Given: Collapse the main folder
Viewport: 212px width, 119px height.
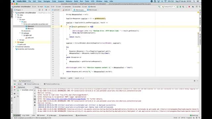Looking at the screenshot, I should tap(18, 20).
